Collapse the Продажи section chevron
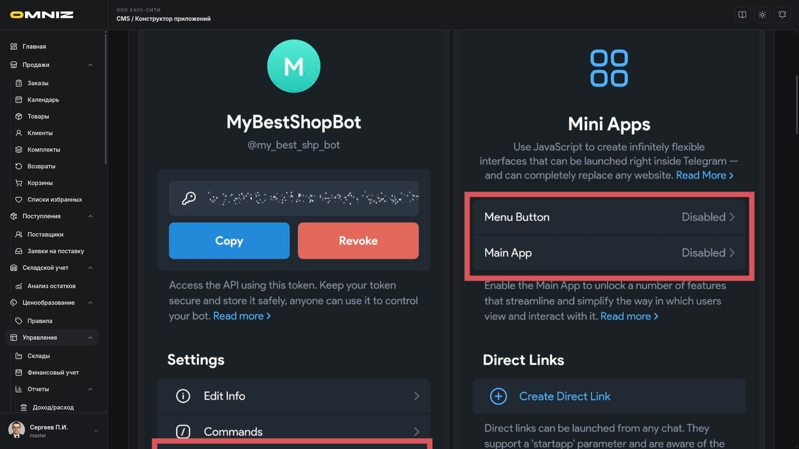This screenshot has height=449, width=799. tap(90, 65)
